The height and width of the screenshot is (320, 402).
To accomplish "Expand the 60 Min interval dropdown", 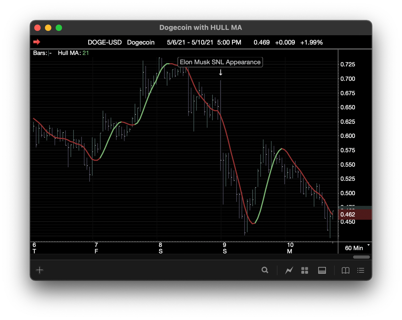I will (357, 248).
